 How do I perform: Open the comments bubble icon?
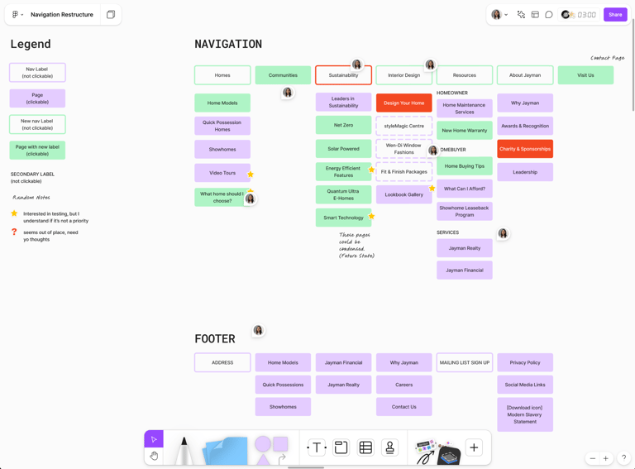click(549, 15)
